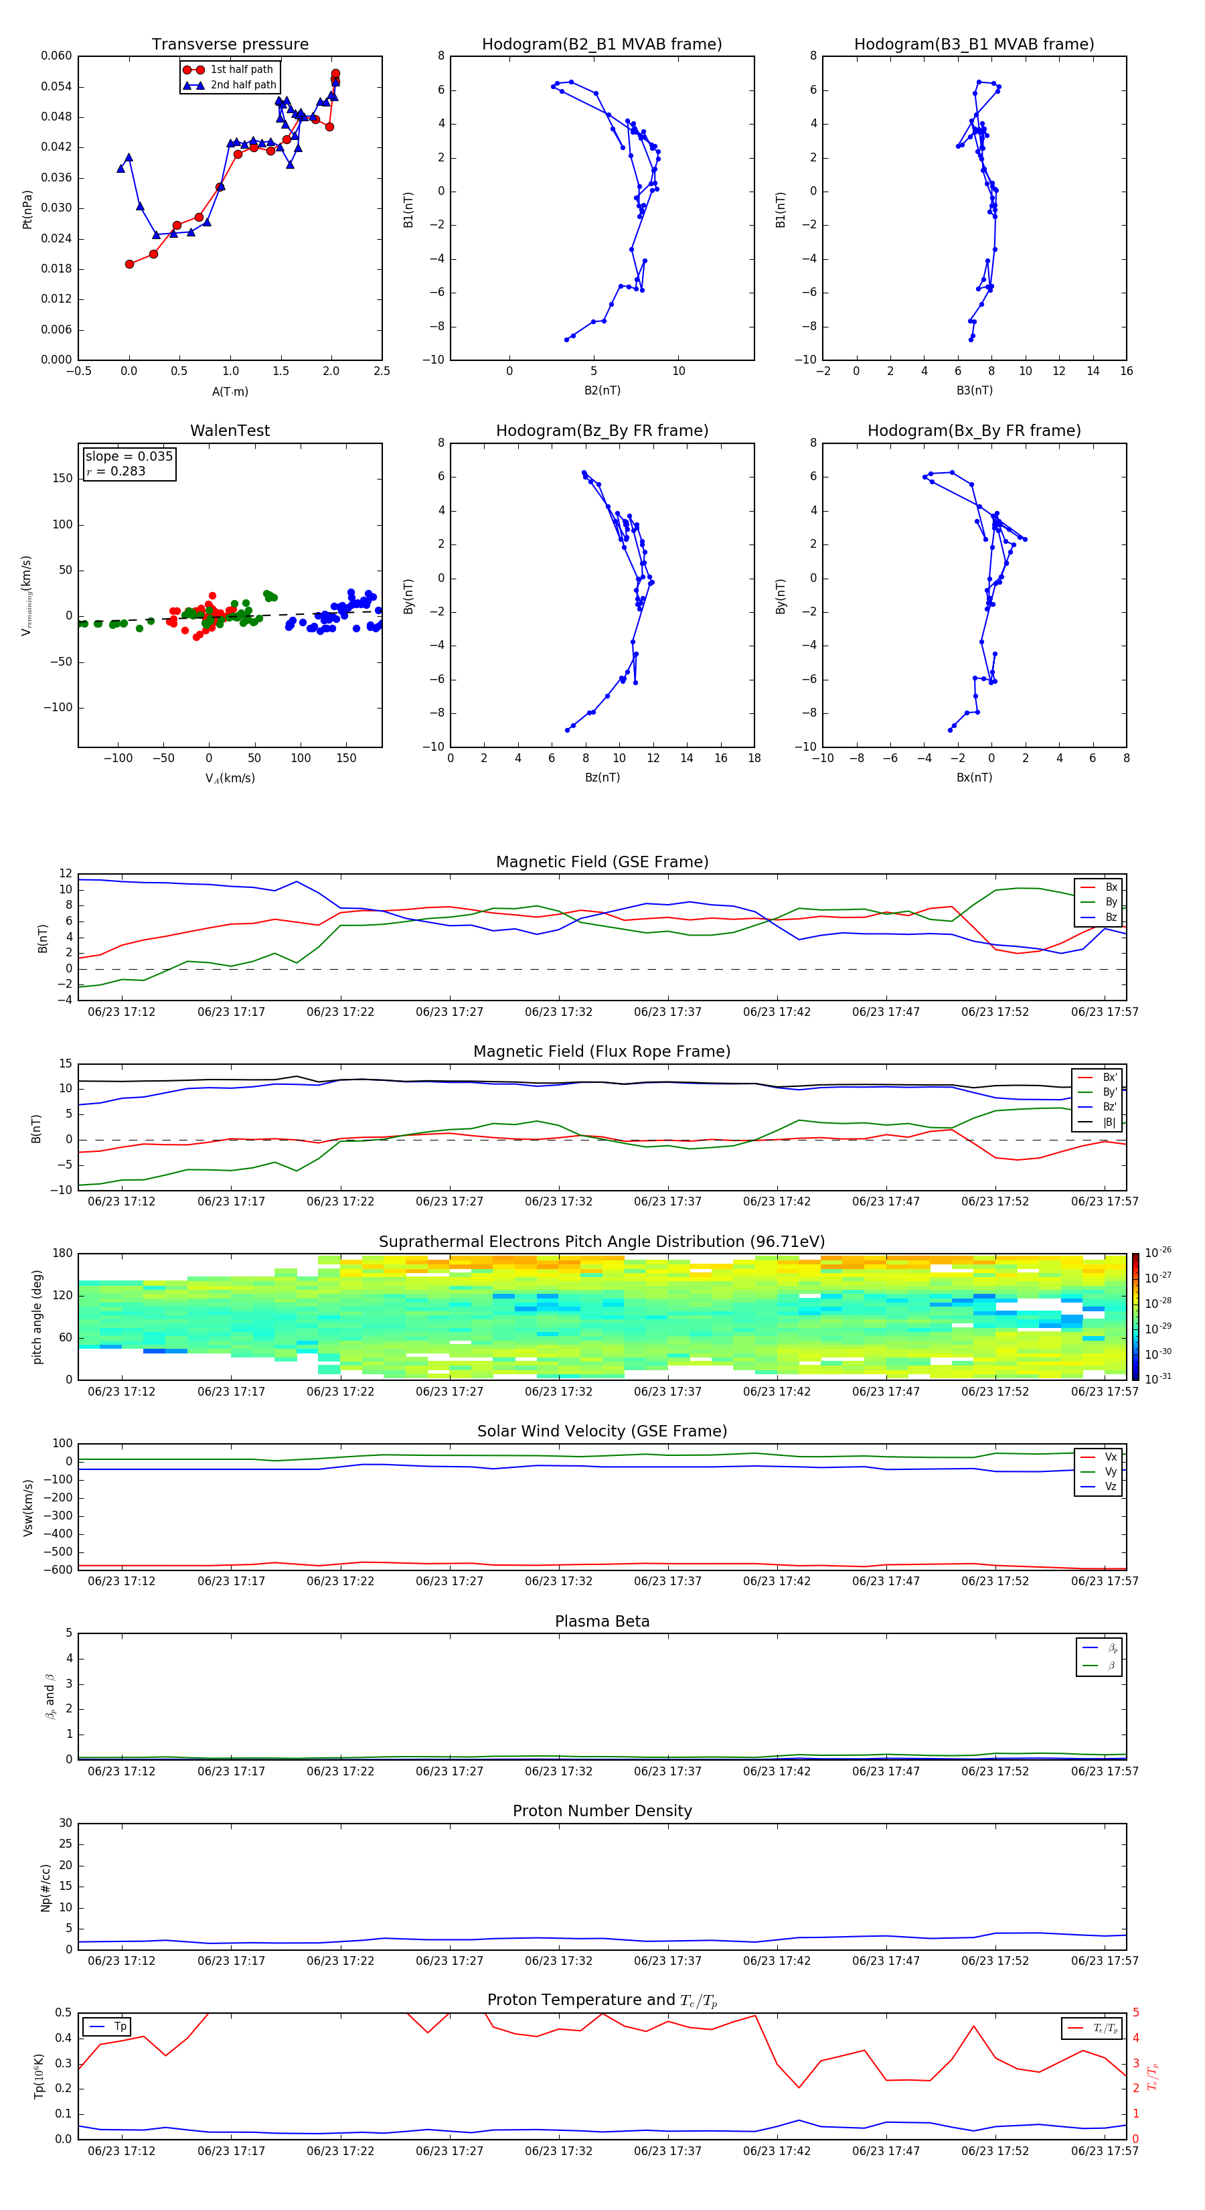Click the 'By(nT)' label on Bz_By hodogram
1205x2210 pixels.
408,595
